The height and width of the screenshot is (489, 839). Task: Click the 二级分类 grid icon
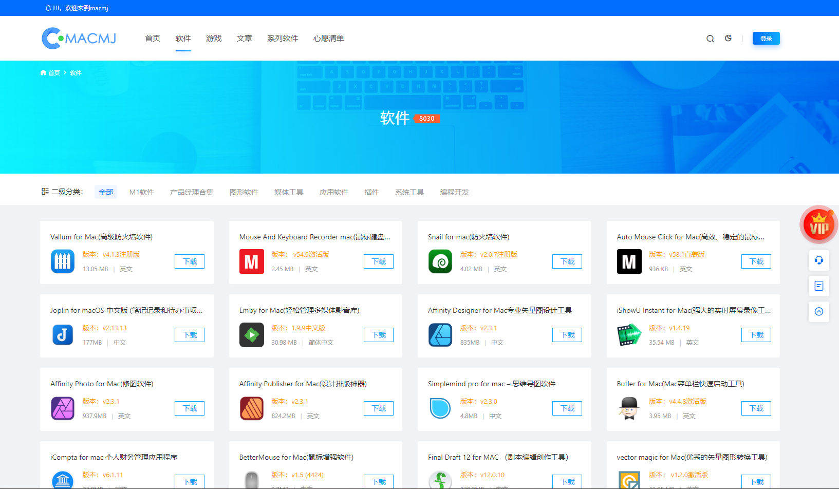(x=45, y=191)
